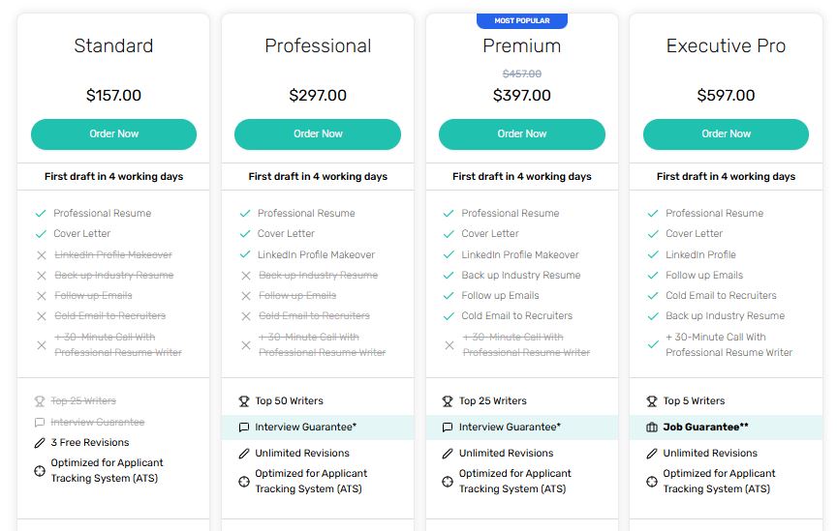The image size is (837, 531).
Task: Click the Job Guarantee** highlighted row
Action: [x=726, y=428]
